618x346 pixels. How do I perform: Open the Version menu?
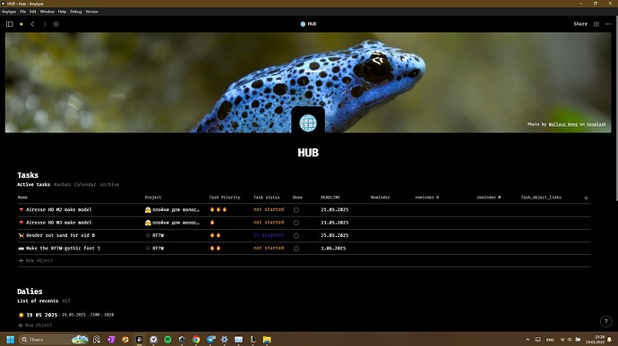coord(92,12)
